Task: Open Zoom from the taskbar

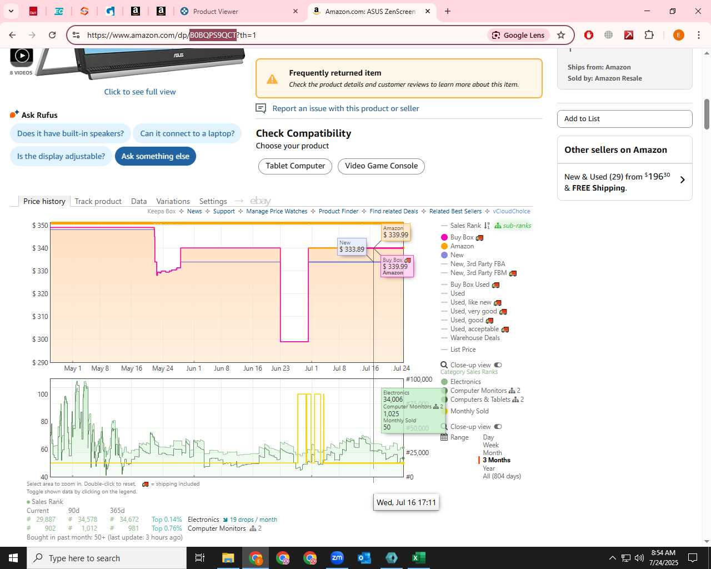Action: 337,558
